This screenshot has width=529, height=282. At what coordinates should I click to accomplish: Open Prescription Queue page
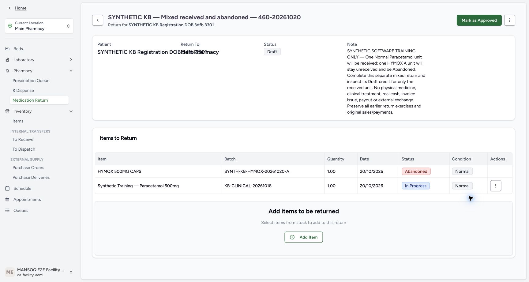pos(31,81)
